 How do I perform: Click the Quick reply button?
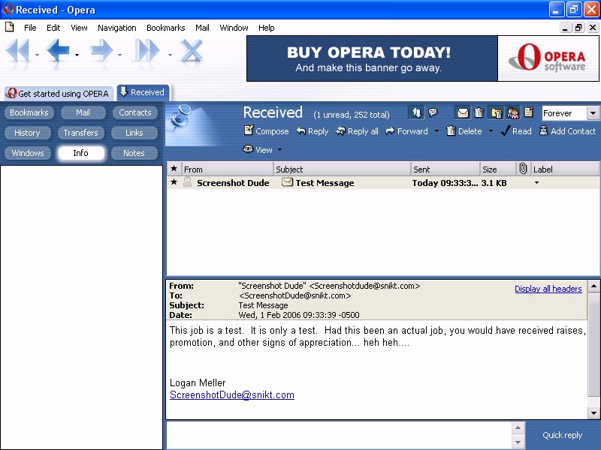[x=562, y=435]
